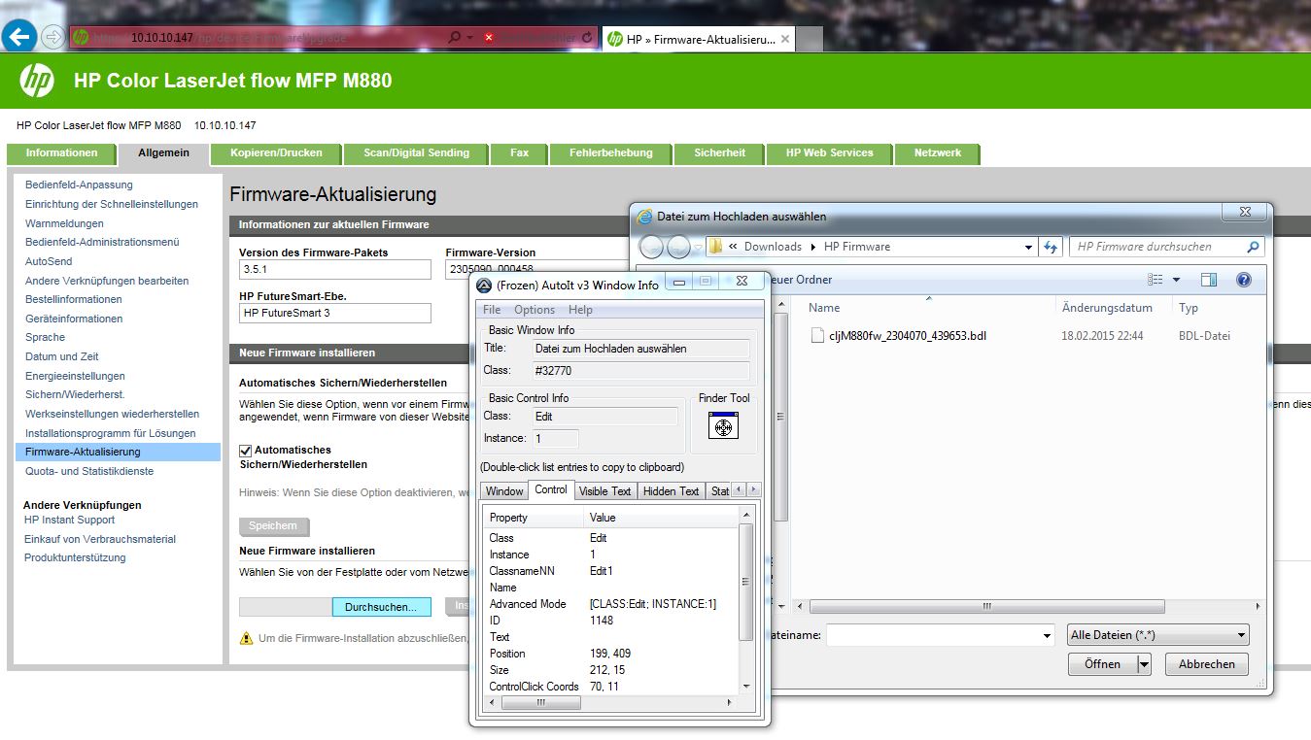This screenshot has height=740, width=1311.
Task: Click the browser address bar reload icon
Action: [586, 38]
